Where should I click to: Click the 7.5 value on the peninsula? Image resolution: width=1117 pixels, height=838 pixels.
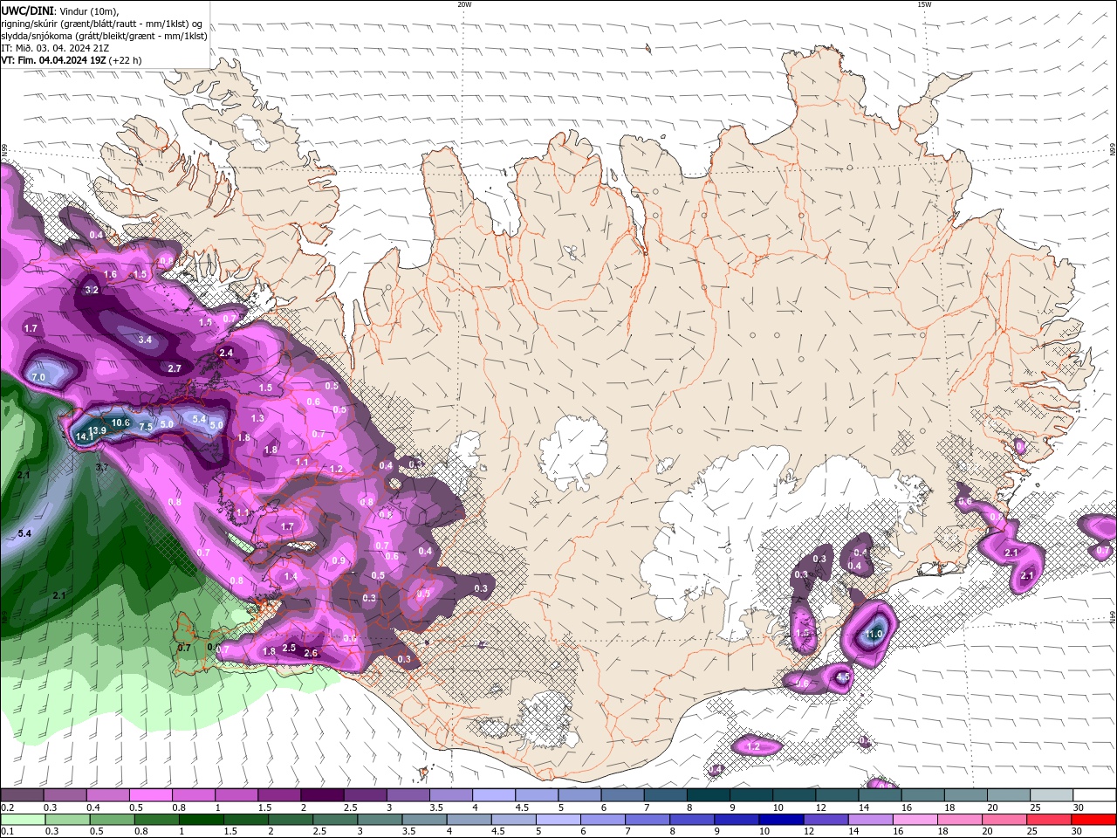[x=146, y=426]
